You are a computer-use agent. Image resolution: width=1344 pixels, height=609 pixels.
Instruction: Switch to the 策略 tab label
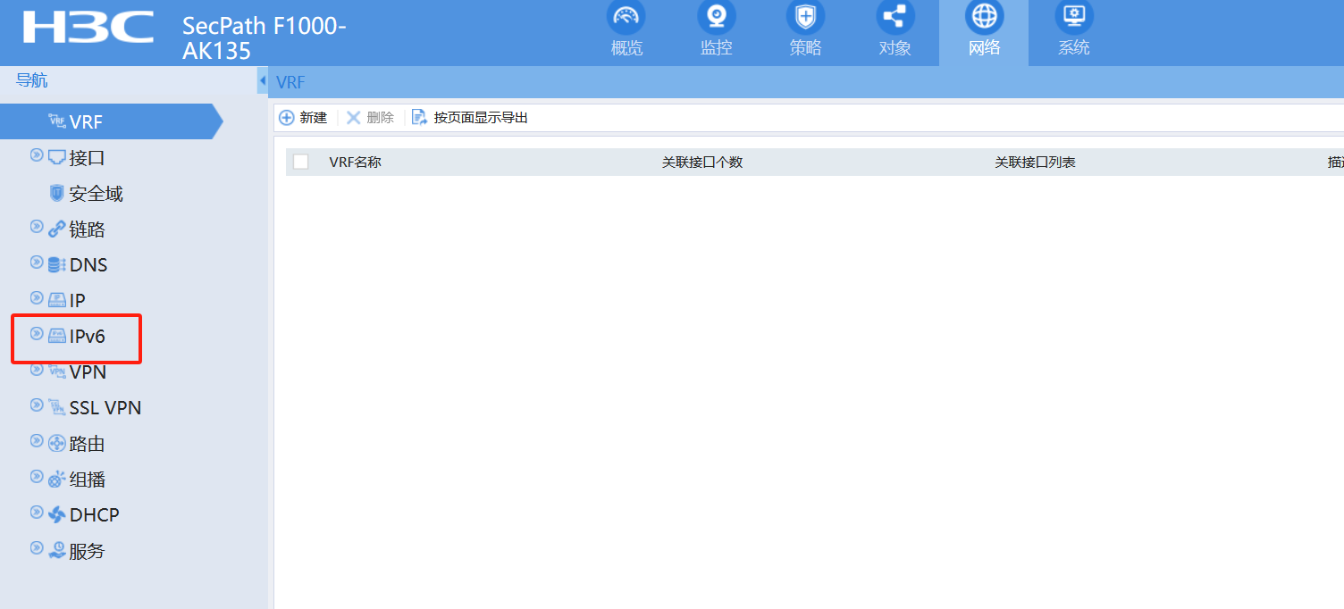pyautogui.click(x=805, y=48)
